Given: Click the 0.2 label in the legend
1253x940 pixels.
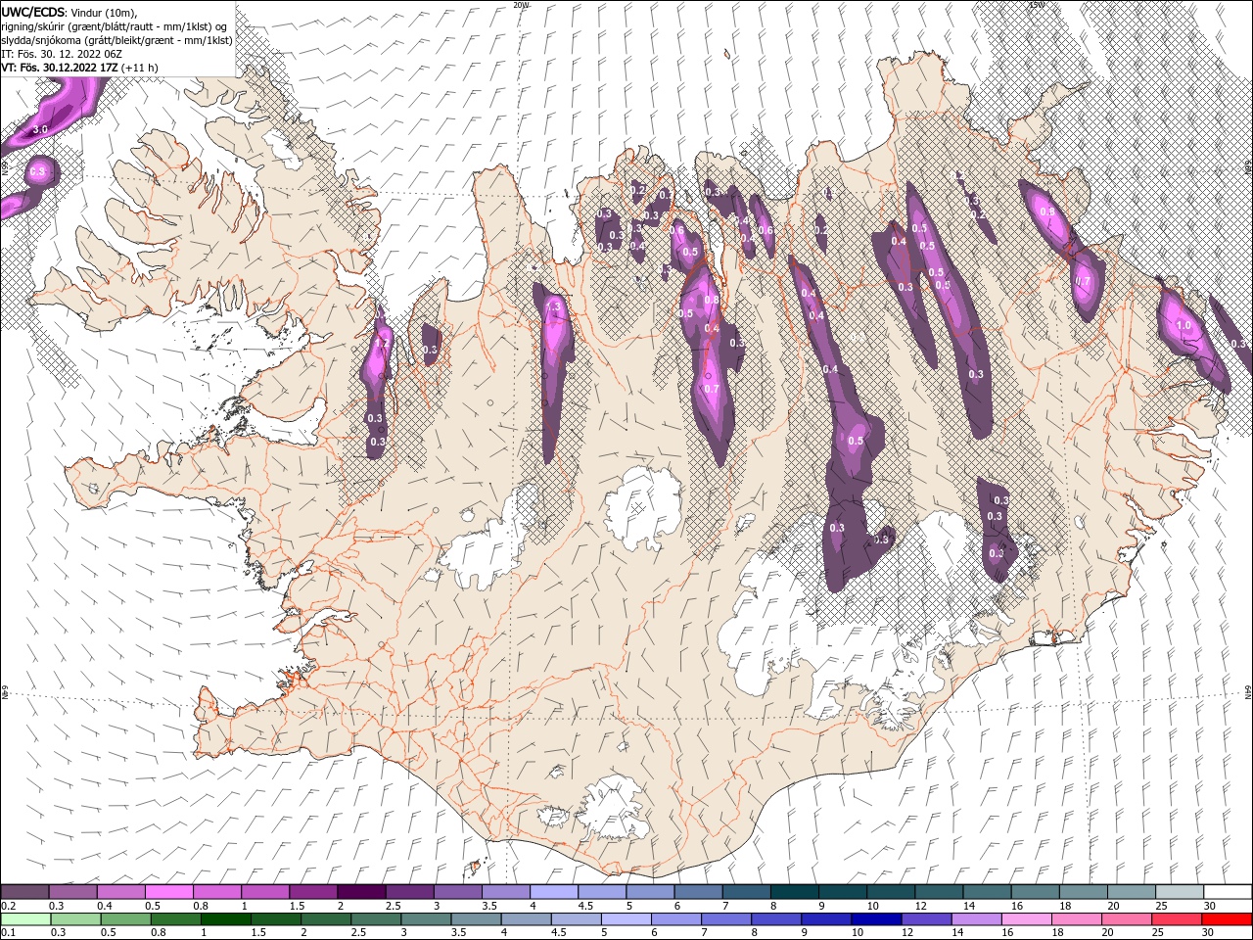Looking at the screenshot, I should click(x=8, y=906).
